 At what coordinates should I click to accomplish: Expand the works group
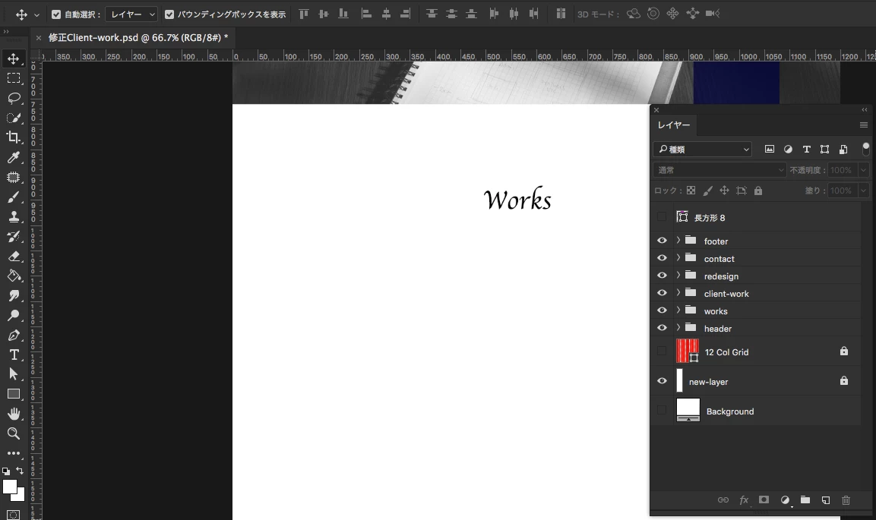[x=678, y=310]
